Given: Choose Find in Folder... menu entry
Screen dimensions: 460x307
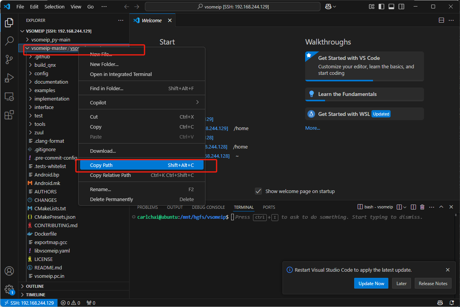Looking at the screenshot, I should 142,88.
